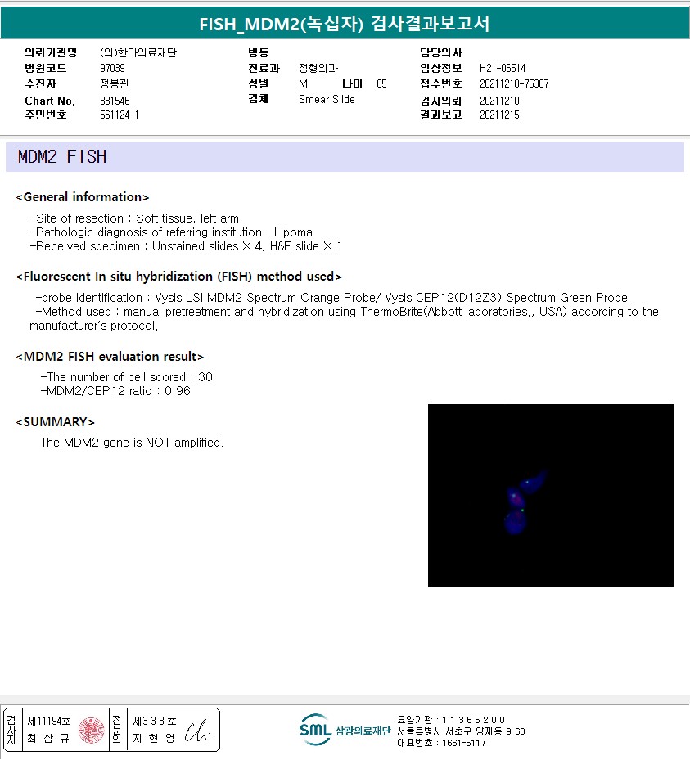The image size is (690, 760).
Task: Click the red examiner seal stamp
Action: pos(91,730)
